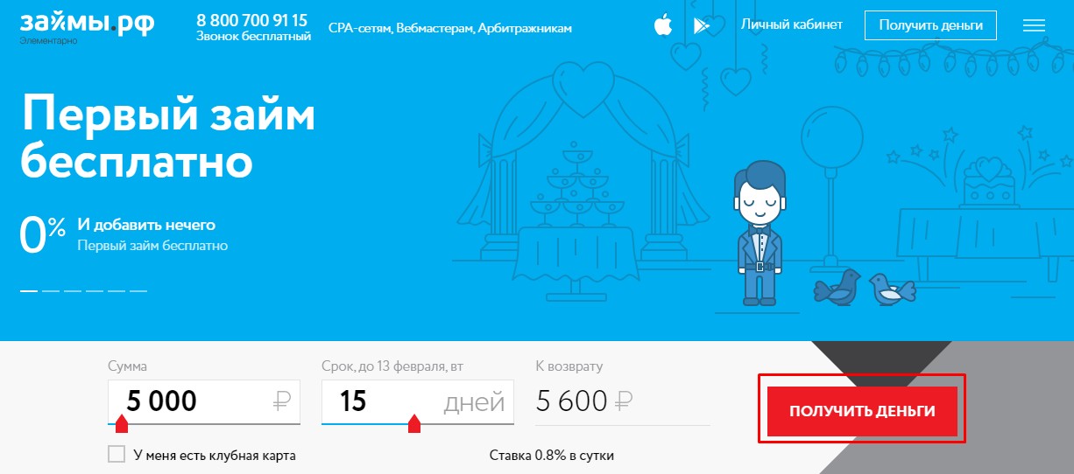Call the number 8 800 700 91 15
The image size is (1074, 474).
coord(252,19)
